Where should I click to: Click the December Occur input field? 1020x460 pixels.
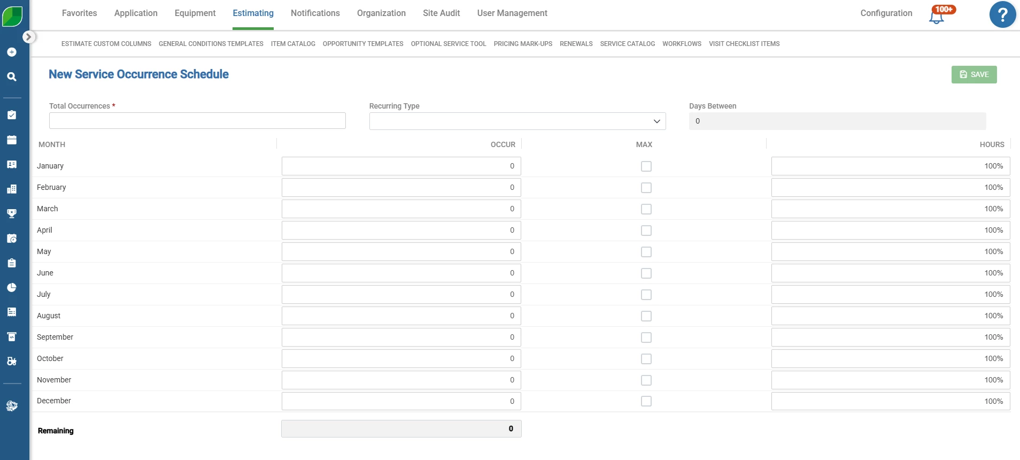pyautogui.click(x=401, y=401)
